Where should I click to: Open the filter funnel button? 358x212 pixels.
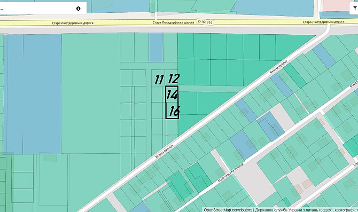355,8
